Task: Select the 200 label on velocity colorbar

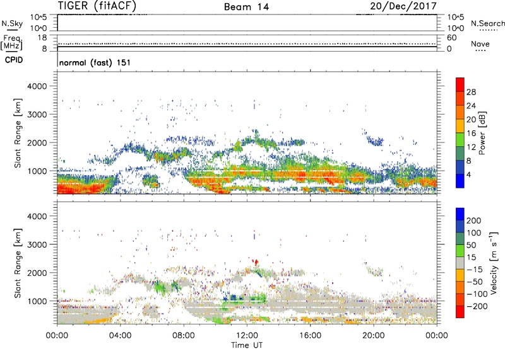Action: [474, 220]
